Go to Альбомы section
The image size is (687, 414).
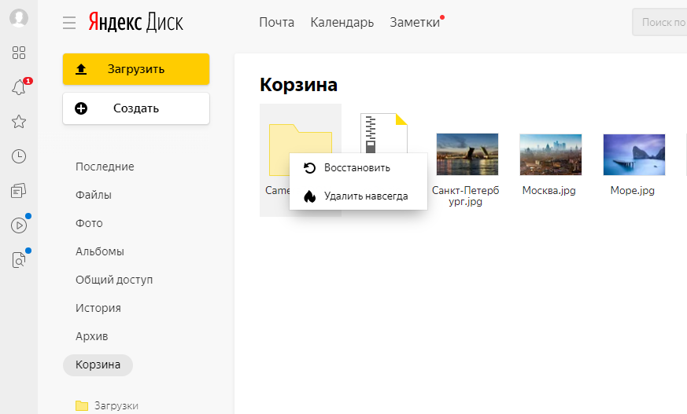click(x=99, y=251)
